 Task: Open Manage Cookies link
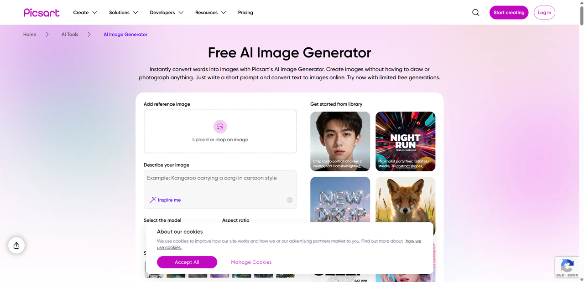tap(251, 262)
